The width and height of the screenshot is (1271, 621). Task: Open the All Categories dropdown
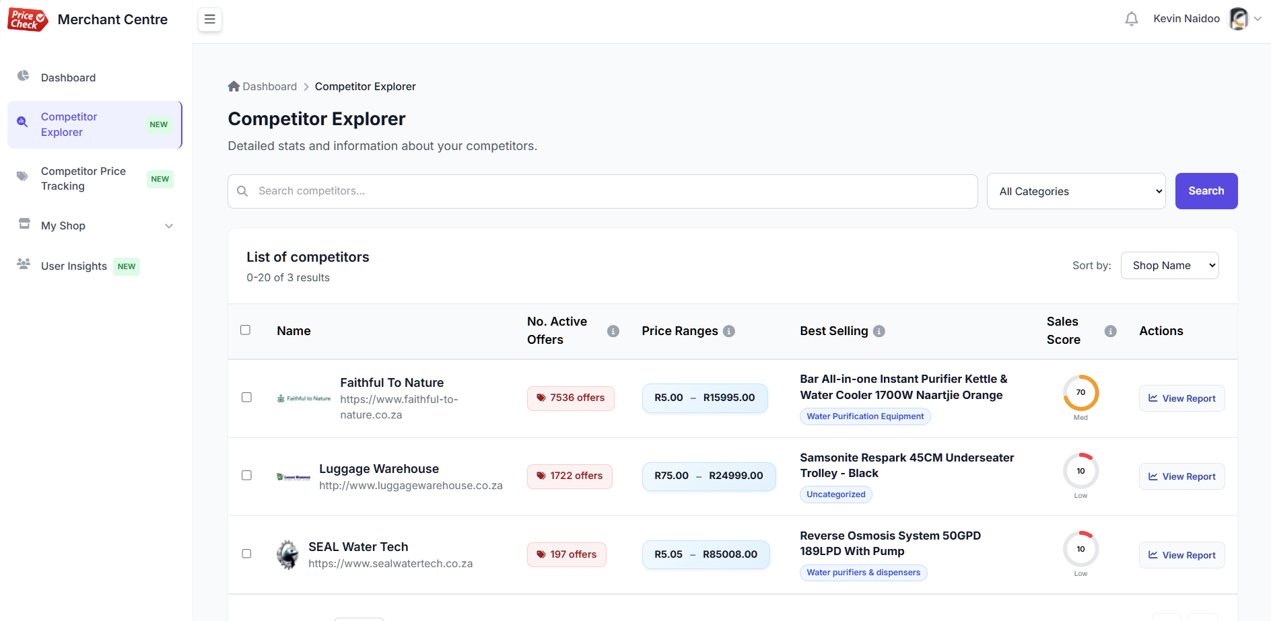point(1076,191)
